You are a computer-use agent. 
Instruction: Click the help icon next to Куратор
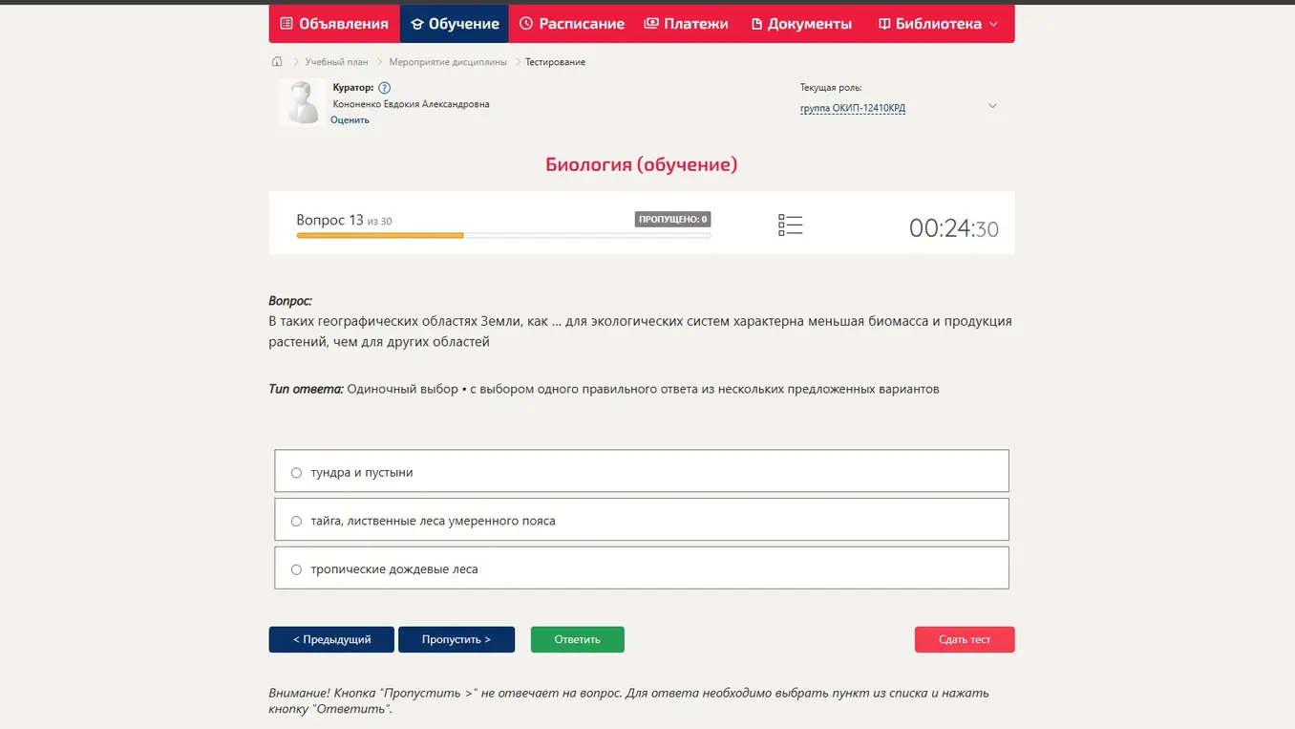[x=384, y=88]
